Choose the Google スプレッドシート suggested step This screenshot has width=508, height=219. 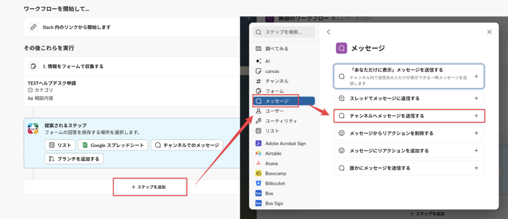tap(114, 145)
